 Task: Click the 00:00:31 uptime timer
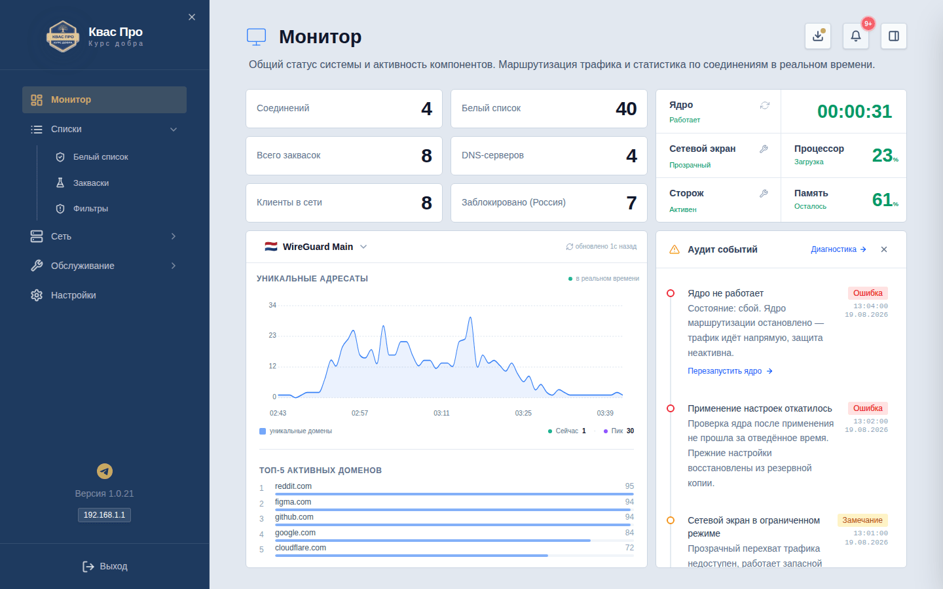tap(855, 111)
